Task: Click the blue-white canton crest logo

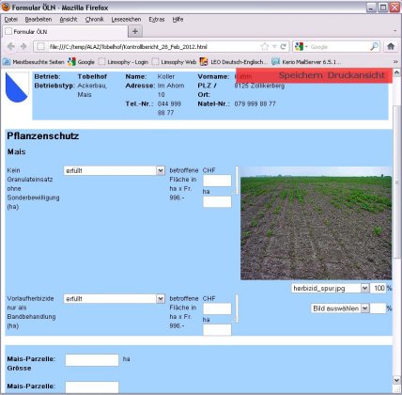Action: pos(17,87)
